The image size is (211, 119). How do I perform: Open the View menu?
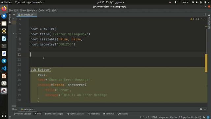23,10
